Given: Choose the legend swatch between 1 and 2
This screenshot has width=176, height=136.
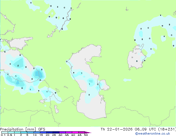Looking at the screenshot, I should [17, 132].
